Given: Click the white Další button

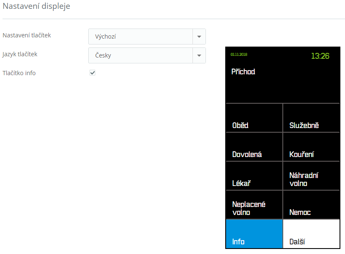Looking at the screenshot, I should pos(311,234).
